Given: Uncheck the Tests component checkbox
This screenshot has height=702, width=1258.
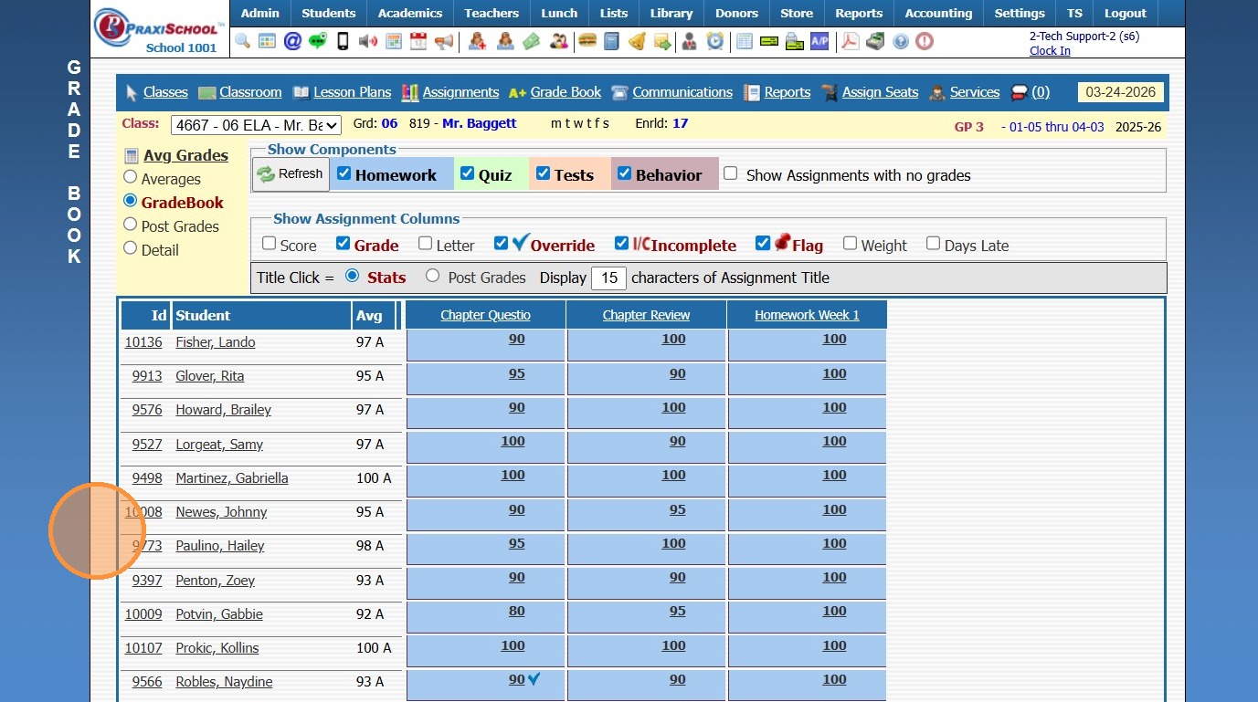Looking at the screenshot, I should (x=543, y=173).
